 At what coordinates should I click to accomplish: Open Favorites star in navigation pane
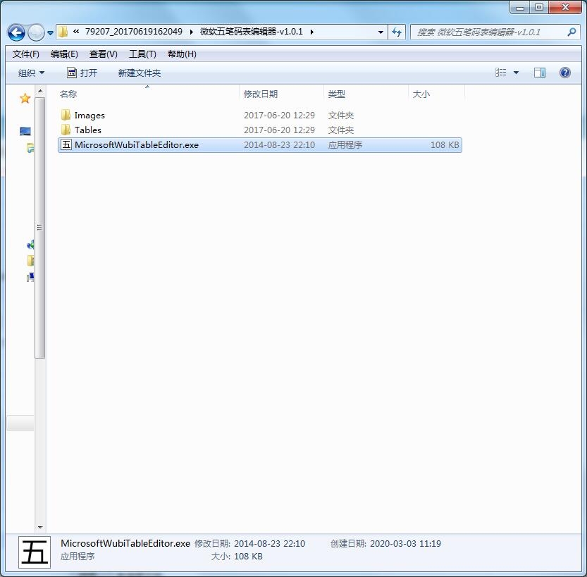click(25, 99)
